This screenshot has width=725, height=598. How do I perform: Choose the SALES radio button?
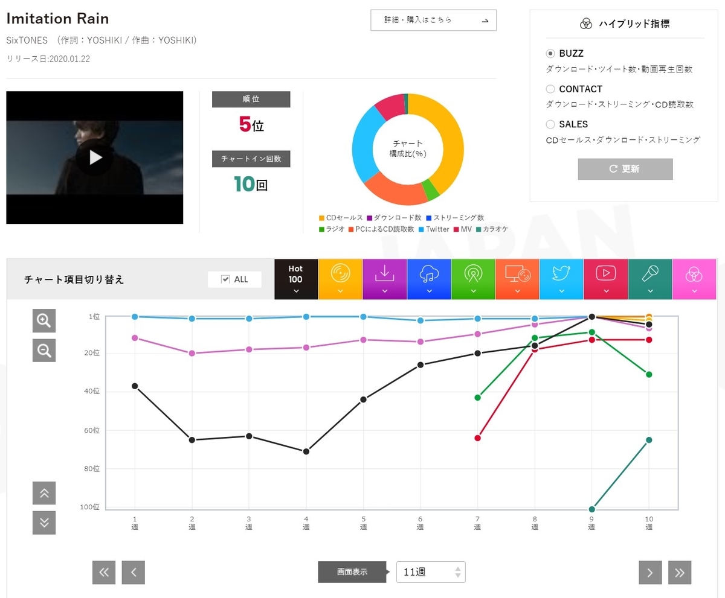coord(550,124)
